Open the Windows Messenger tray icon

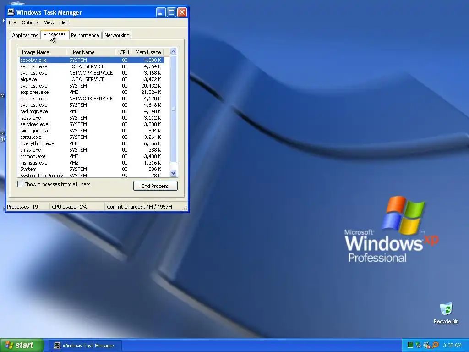tap(426, 345)
